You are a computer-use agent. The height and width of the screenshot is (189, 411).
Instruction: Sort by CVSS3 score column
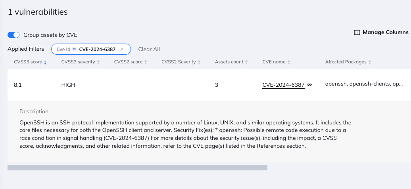[x=30, y=62]
